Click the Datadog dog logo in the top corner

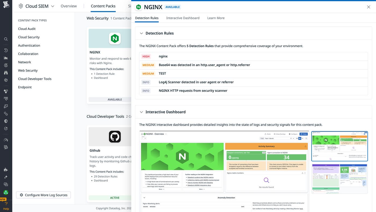[6, 4]
